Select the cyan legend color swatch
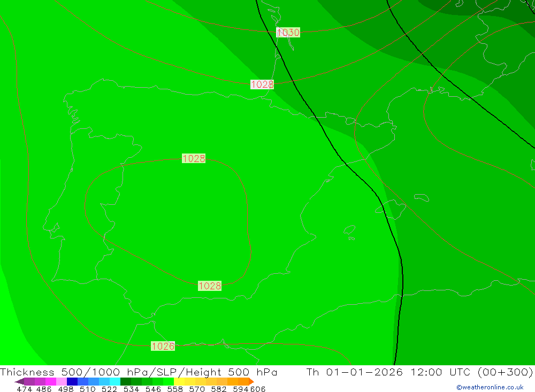 coord(115,381)
